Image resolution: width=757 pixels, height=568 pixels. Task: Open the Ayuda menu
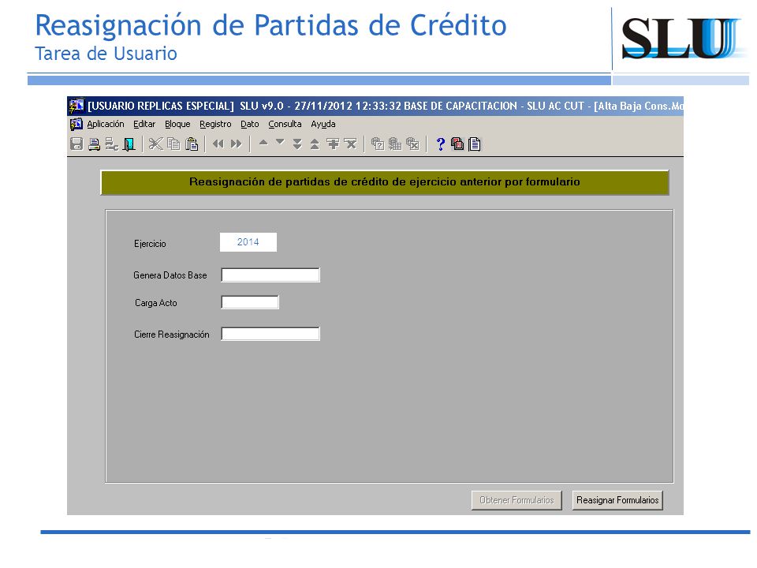(323, 124)
